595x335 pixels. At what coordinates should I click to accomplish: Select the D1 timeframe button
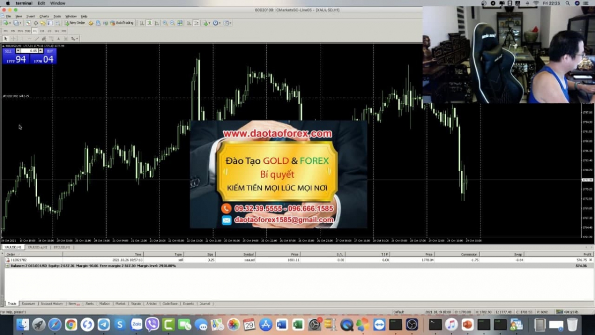(50, 31)
